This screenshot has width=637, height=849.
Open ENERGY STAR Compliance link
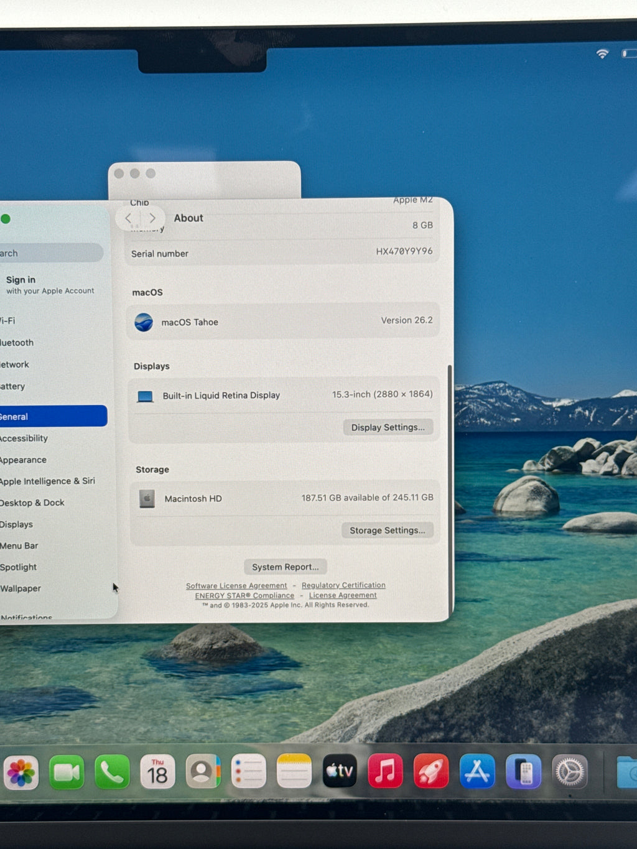tap(244, 596)
